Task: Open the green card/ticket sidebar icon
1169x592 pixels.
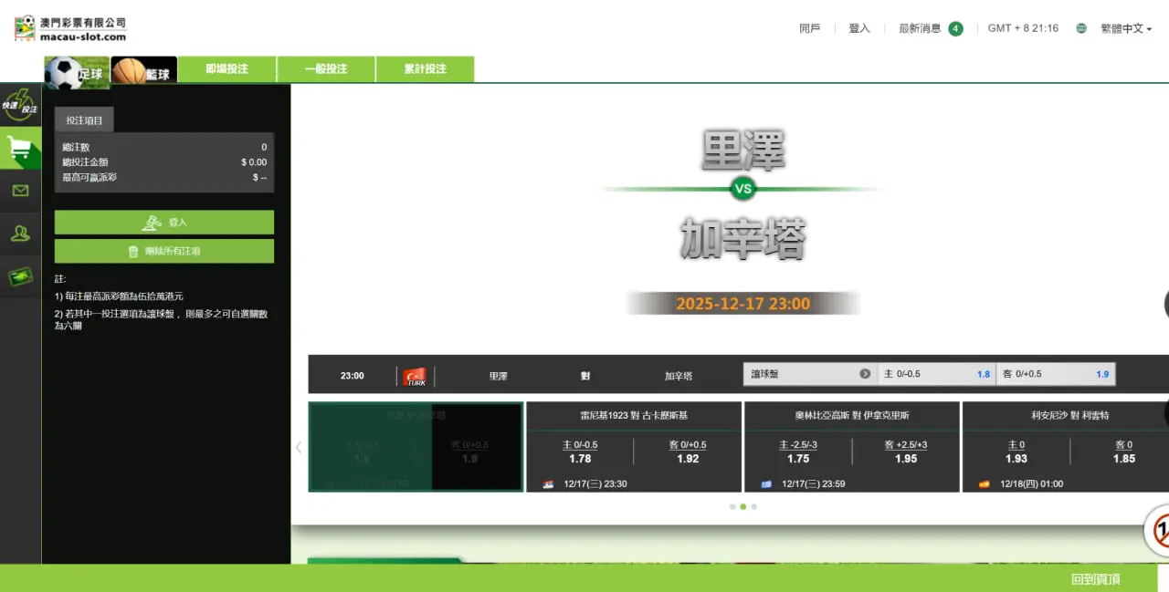Action: pyautogui.click(x=20, y=276)
